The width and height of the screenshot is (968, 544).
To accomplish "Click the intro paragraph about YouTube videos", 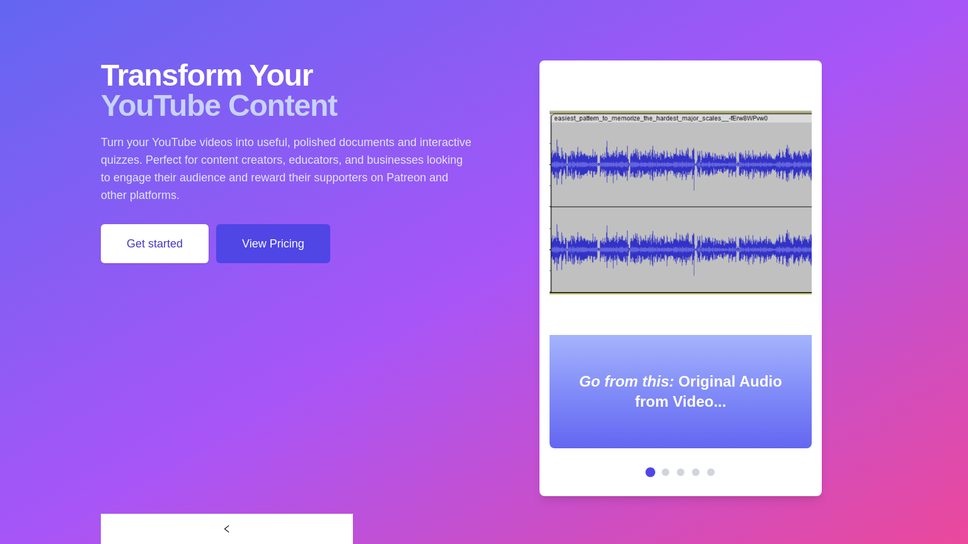I will point(286,169).
